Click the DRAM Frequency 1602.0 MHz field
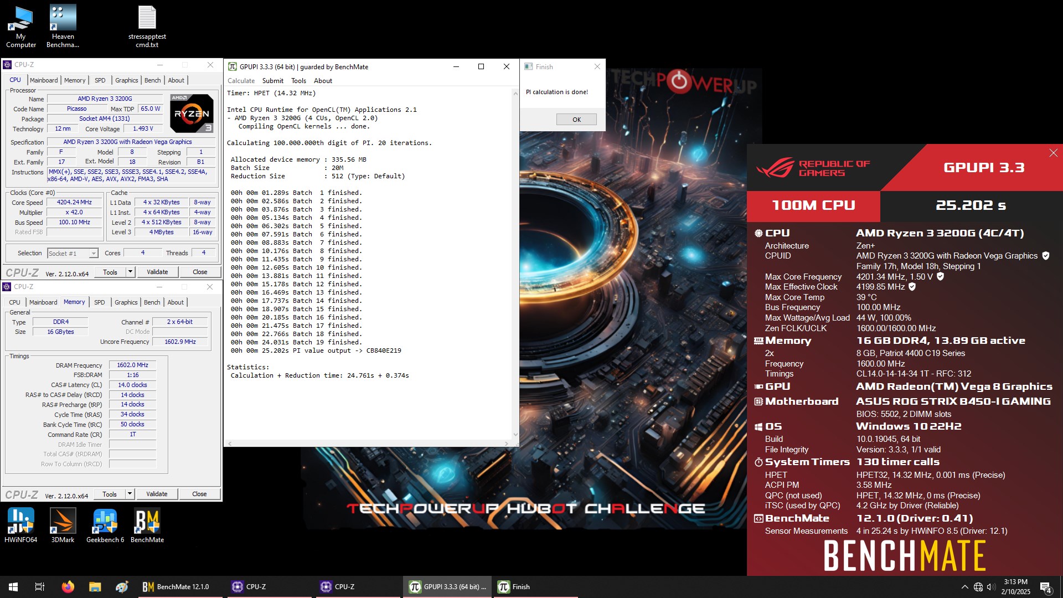1063x598 pixels. (132, 365)
